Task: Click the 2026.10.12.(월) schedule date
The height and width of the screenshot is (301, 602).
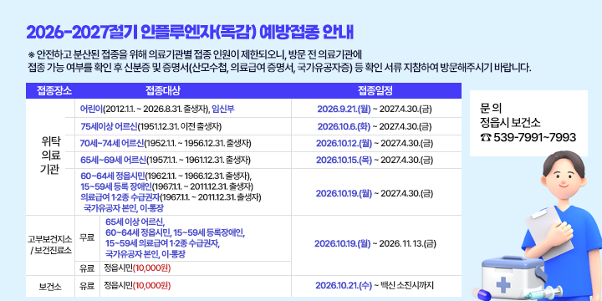Action: click(x=344, y=144)
